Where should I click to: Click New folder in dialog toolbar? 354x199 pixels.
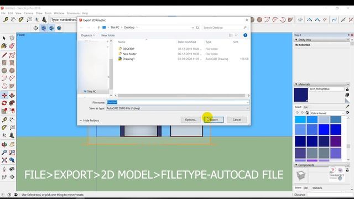pyautogui.click(x=108, y=35)
